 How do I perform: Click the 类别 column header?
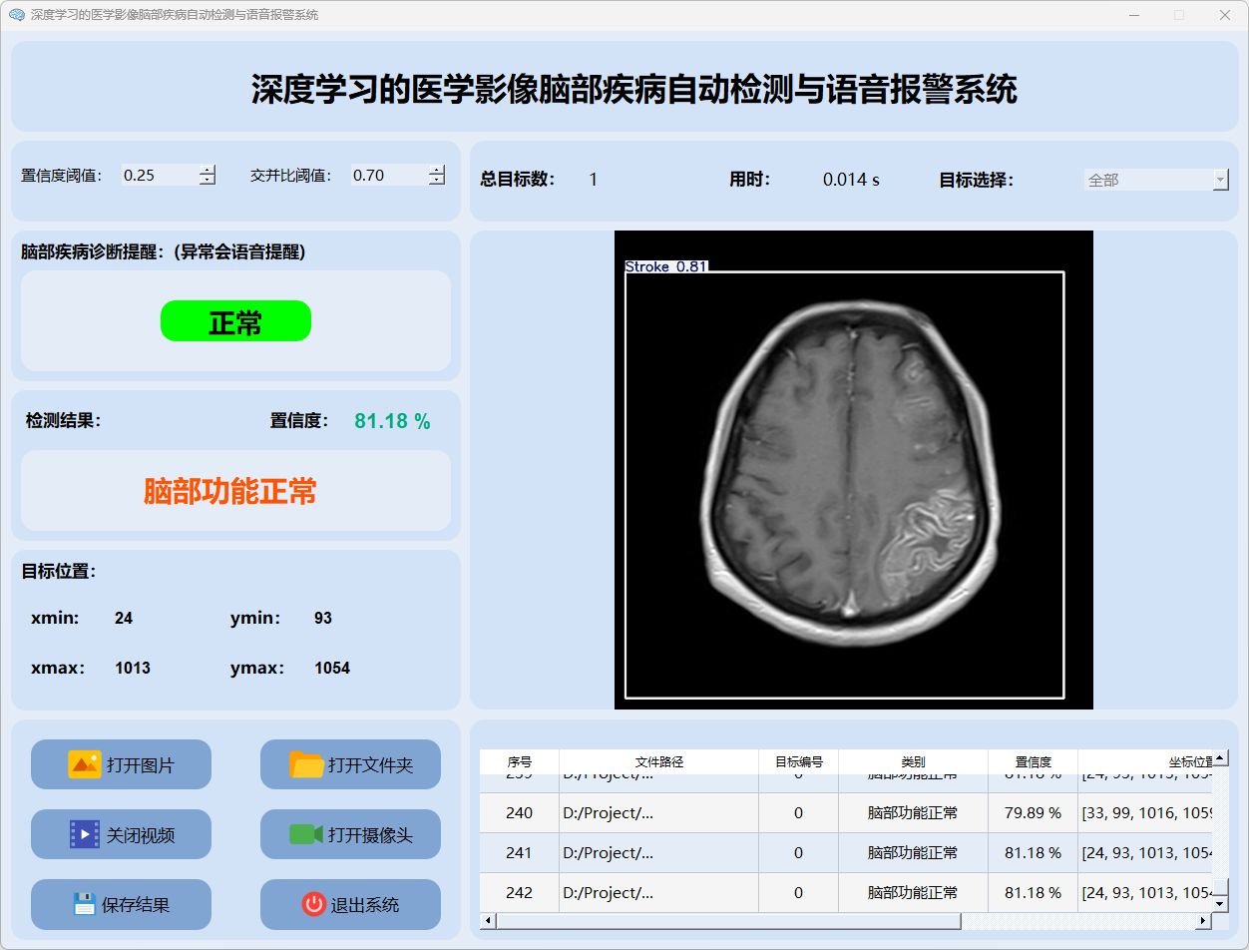pyautogui.click(x=913, y=761)
